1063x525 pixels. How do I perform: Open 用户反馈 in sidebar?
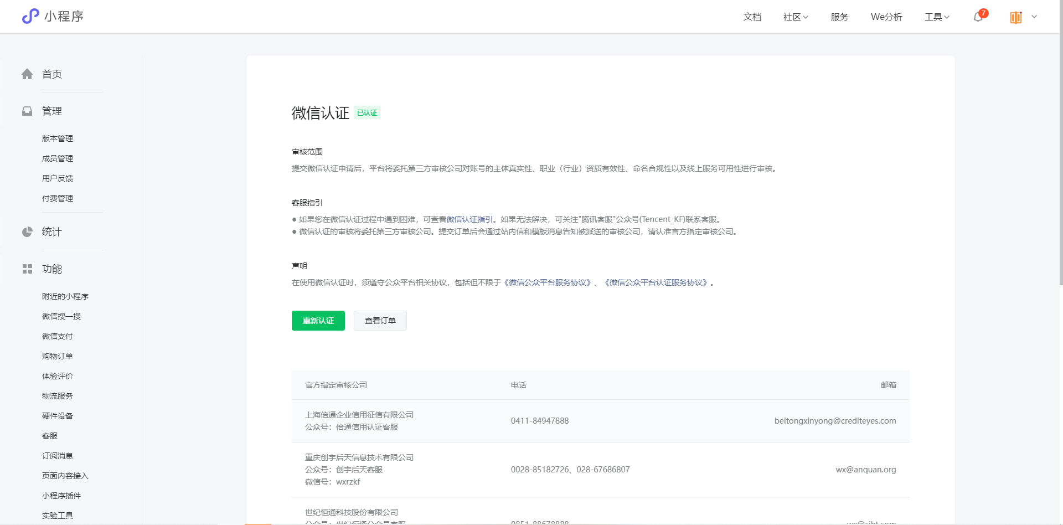(58, 178)
